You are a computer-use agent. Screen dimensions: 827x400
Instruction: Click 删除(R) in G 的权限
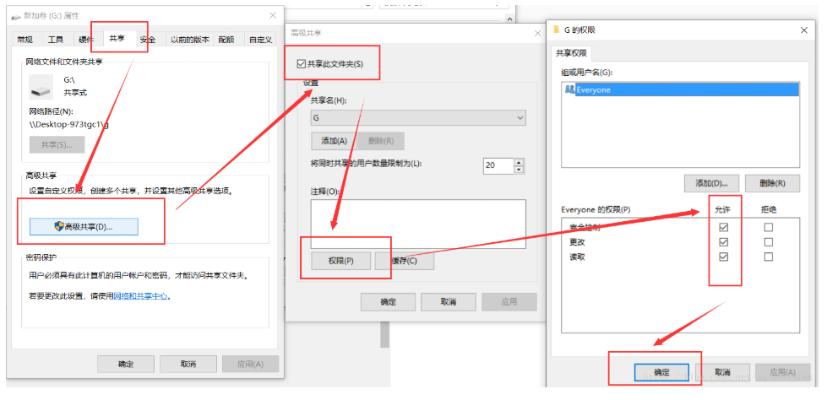click(x=772, y=183)
